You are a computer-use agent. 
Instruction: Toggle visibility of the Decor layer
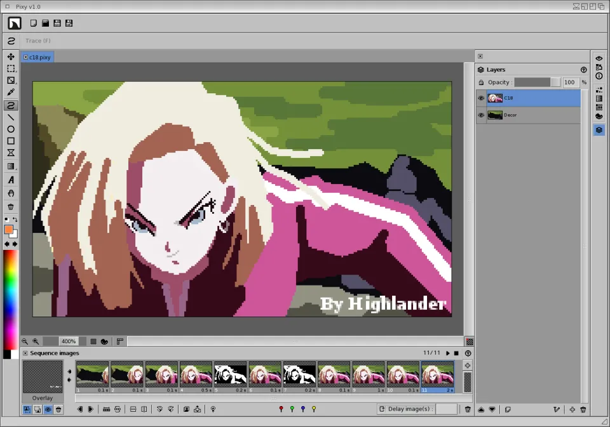coord(481,115)
